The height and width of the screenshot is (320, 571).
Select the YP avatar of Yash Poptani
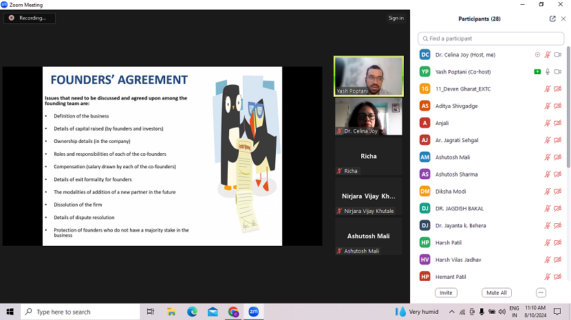(425, 71)
